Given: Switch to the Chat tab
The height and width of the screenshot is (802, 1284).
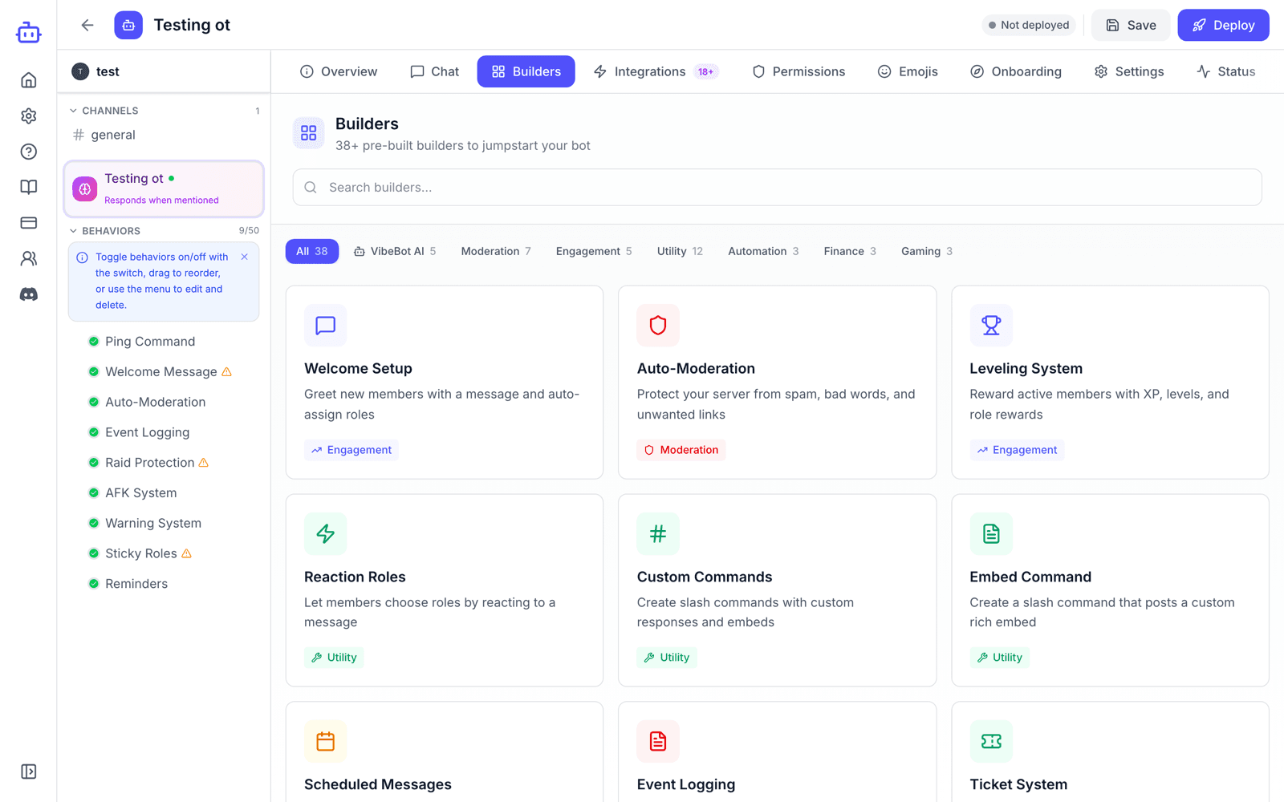Looking at the screenshot, I should point(435,71).
